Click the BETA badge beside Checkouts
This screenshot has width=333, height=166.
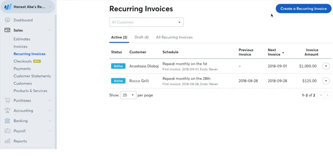tap(37, 61)
